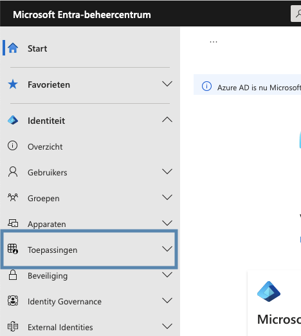The image size is (301, 336).
Task: Expand the Gebruikers submenu chevron
Action: click(x=167, y=172)
